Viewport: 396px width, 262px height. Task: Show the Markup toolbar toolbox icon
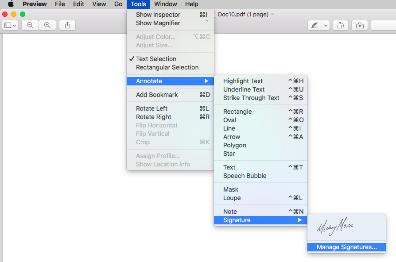click(x=360, y=25)
